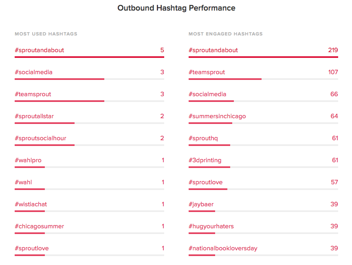Open the #wistiachat hashtag

31,204
